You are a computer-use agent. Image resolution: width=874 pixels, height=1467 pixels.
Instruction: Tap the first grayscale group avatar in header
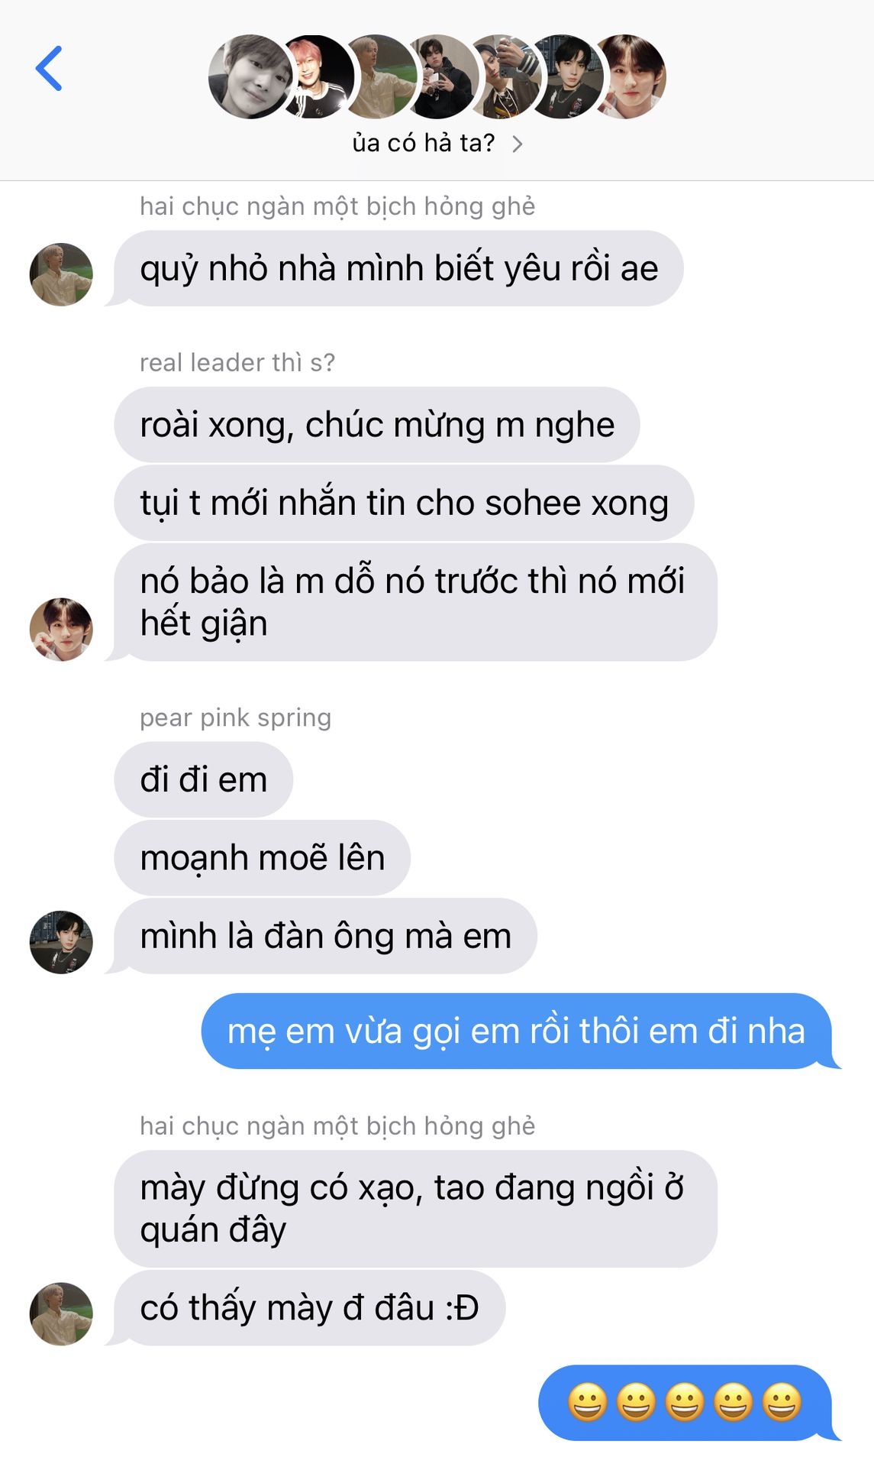pos(250,76)
